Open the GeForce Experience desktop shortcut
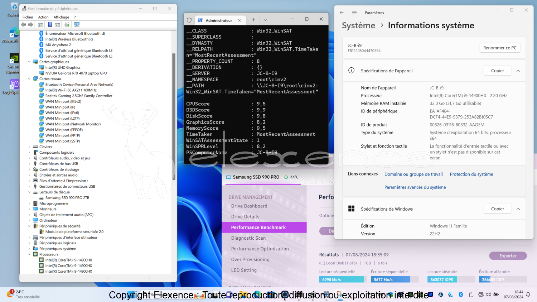537x302 pixels. tap(14, 64)
